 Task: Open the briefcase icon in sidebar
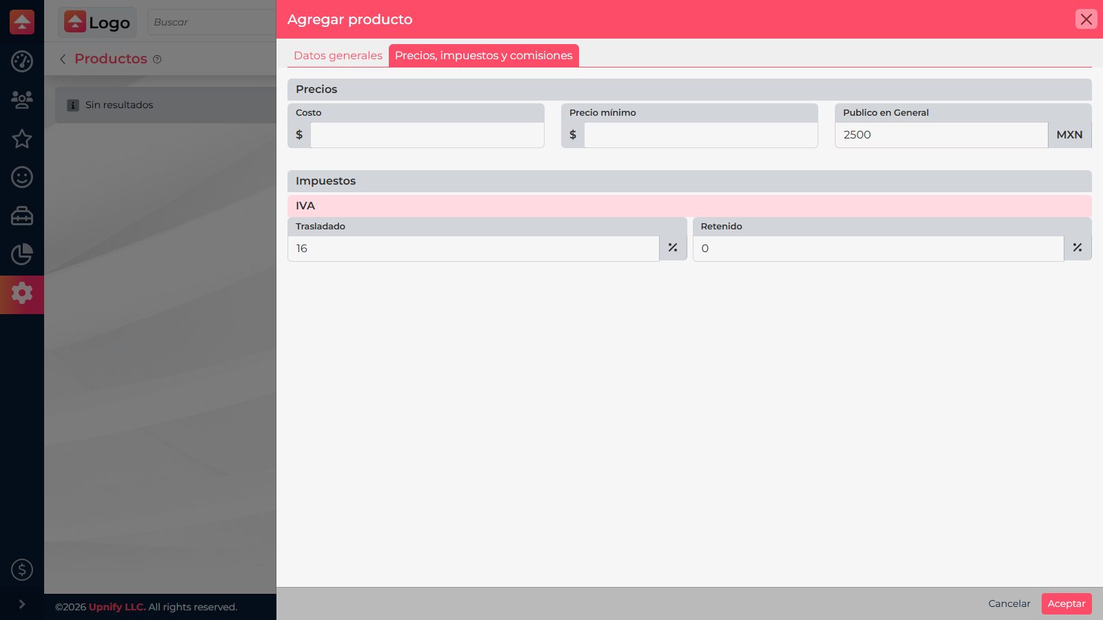click(22, 216)
